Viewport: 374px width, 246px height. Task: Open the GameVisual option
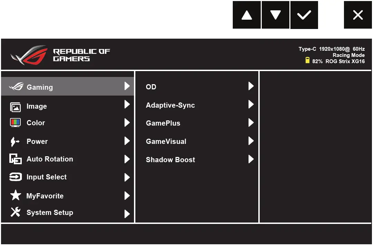[x=166, y=141]
